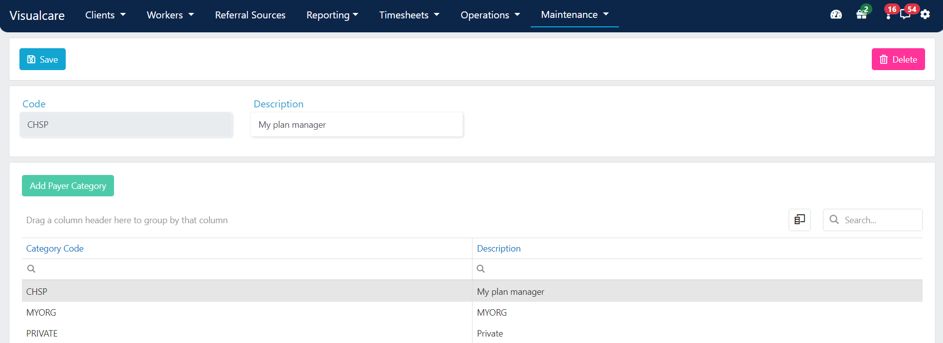943x343 pixels.
Task: Click the Description column filter magnifier icon
Action: point(481,269)
